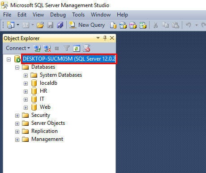The height and width of the screenshot is (173, 206).
Task: Select the DESKTOP-SUCM05M server node
Action: click(69, 59)
